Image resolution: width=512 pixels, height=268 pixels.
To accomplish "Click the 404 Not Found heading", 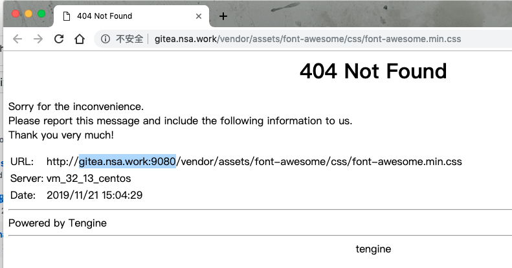I will click(373, 71).
